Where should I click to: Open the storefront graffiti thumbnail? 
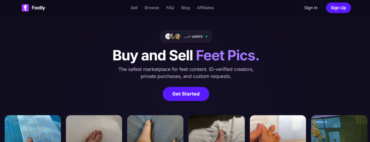click(x=340, y=129)
